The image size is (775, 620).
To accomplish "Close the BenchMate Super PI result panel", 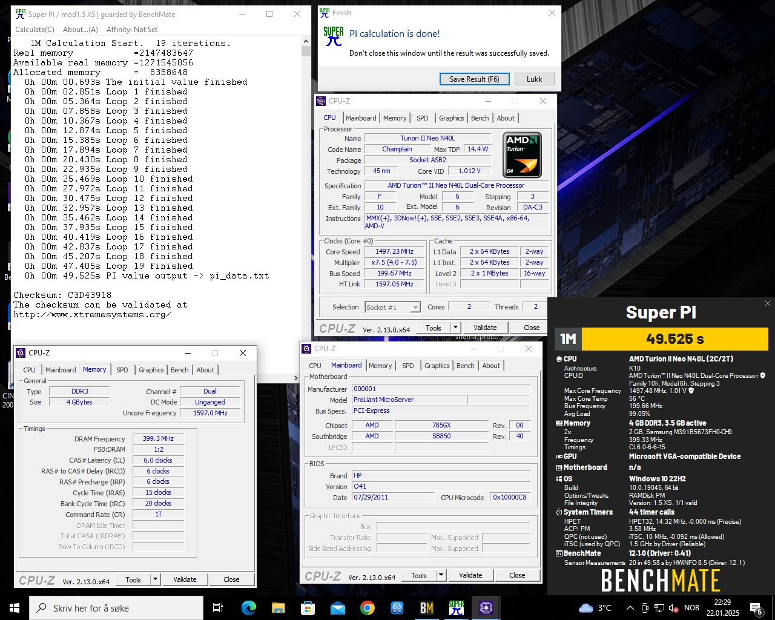I will pyautogui.click(x=768, y=303).
